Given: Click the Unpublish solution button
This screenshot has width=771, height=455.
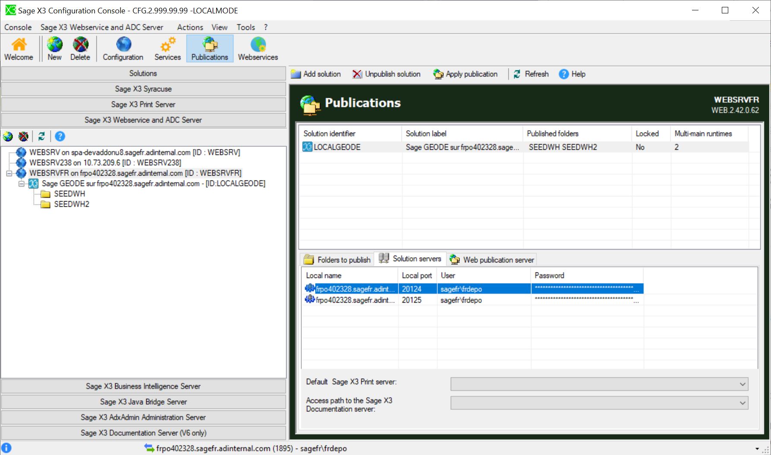Looking at the screenshot, I should [386, 74].
